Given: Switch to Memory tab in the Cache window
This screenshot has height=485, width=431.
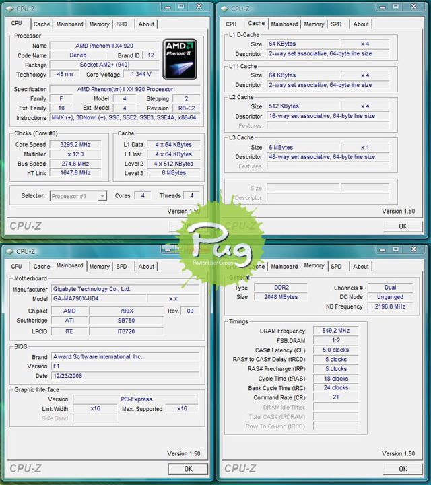Looking at the screenshot, I should (314, 24).
